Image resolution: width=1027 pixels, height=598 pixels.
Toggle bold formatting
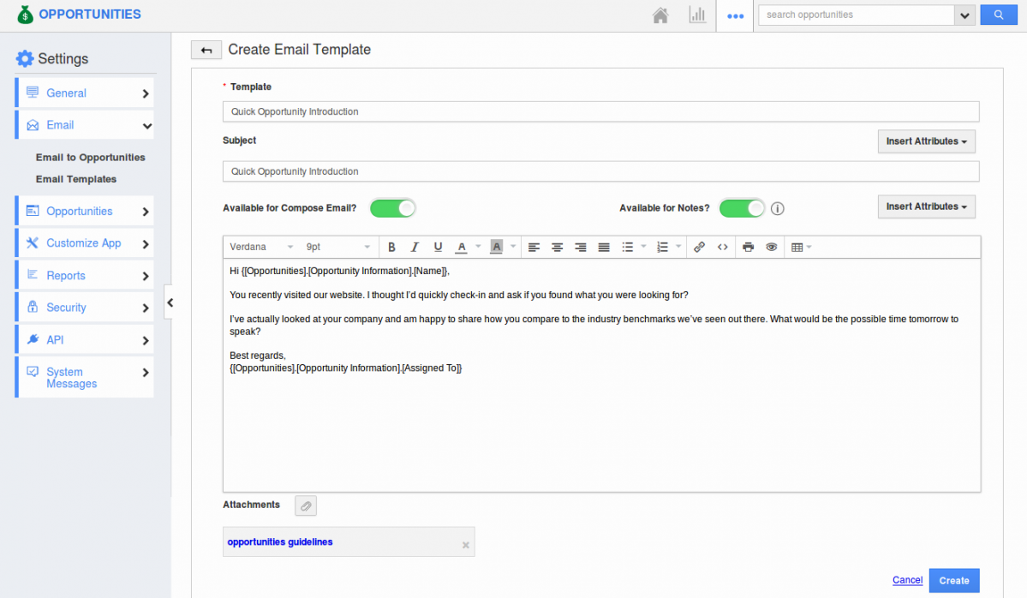391,247
